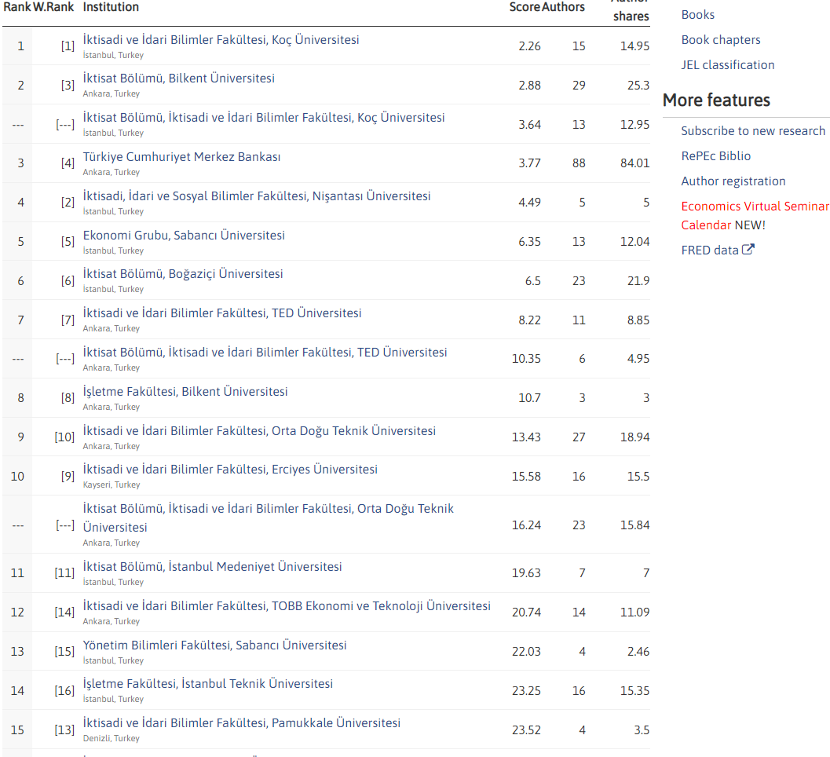
Task: Open the Erciyes Üniversitesi faculty link
Action: [230, 469]
